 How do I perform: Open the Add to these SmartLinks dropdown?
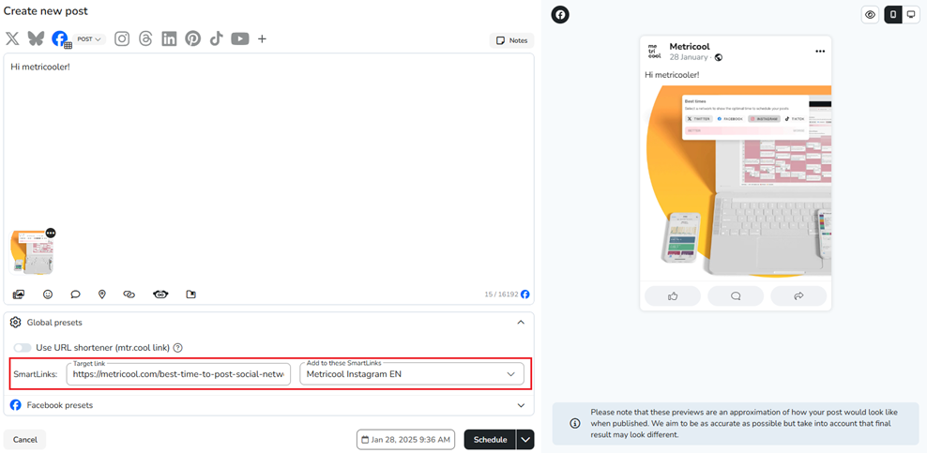point(411,374)
